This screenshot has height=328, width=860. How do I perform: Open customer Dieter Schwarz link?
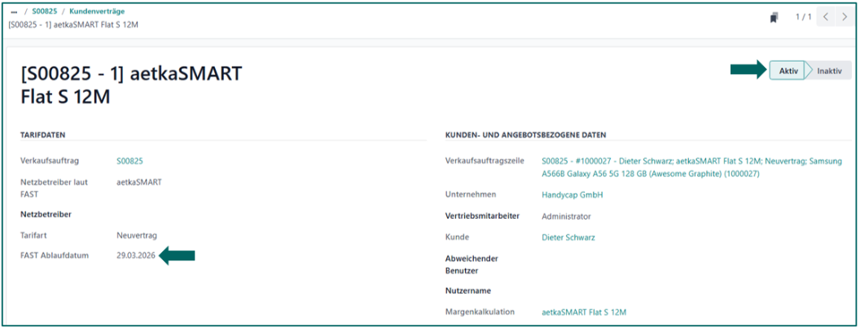coord(568,238)
